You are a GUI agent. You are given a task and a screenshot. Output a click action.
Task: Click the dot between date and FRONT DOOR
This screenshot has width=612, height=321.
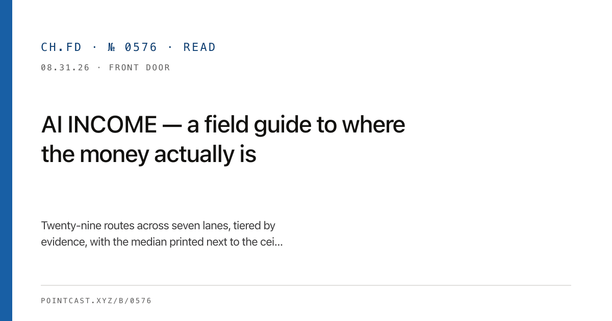pyautogui.click(x=99, y=68)
